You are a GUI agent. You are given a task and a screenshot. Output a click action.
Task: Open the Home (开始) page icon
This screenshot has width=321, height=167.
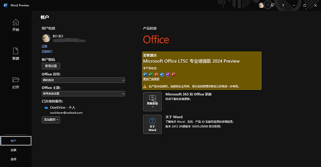pos(15,22)
